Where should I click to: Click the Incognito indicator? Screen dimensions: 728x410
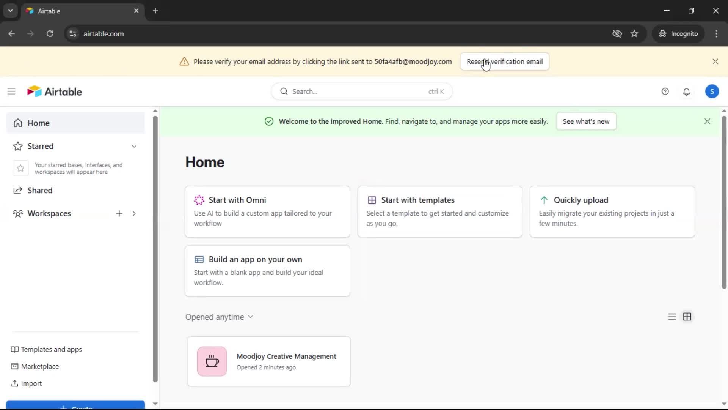[x=678, y=34]
